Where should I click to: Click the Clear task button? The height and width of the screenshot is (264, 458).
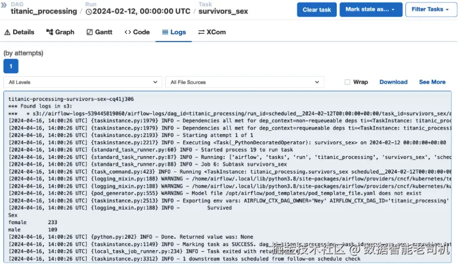317,10
